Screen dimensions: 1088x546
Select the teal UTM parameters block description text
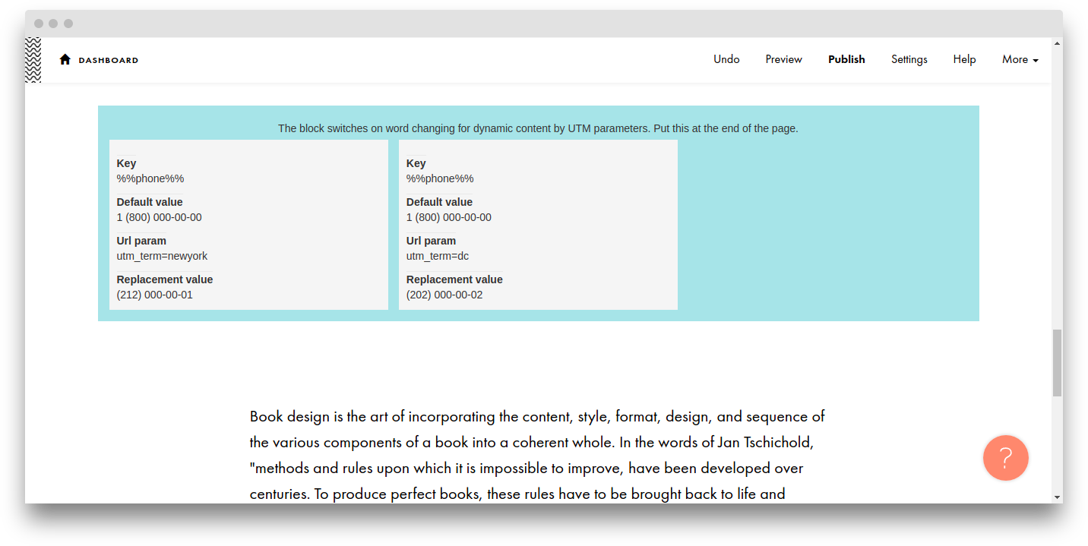[x=538, y=128]
